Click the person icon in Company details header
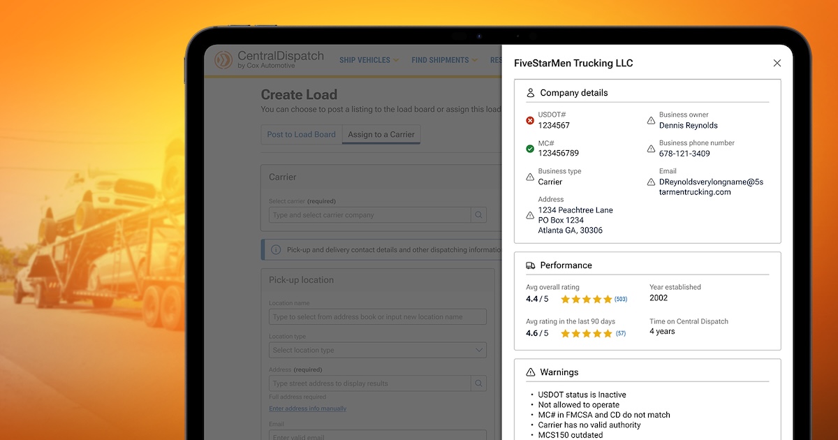838x440 pixels. click(x=531, y=92)
